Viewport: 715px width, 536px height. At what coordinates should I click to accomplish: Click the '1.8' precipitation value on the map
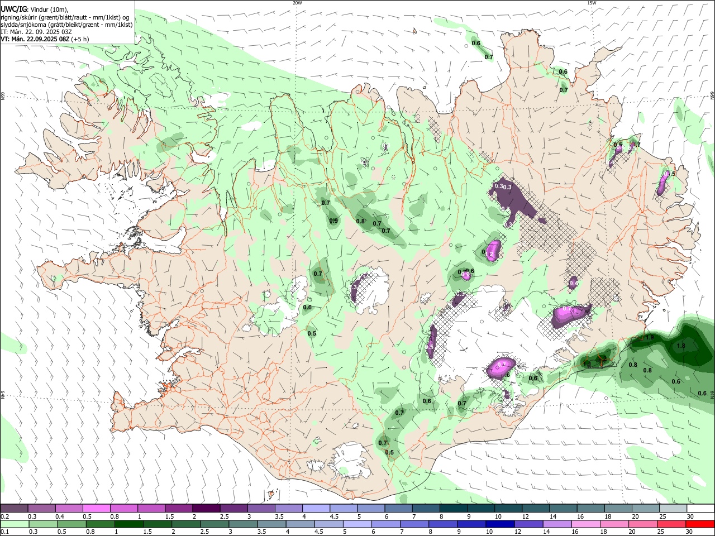pyautogui.click(x=681, y=346)
